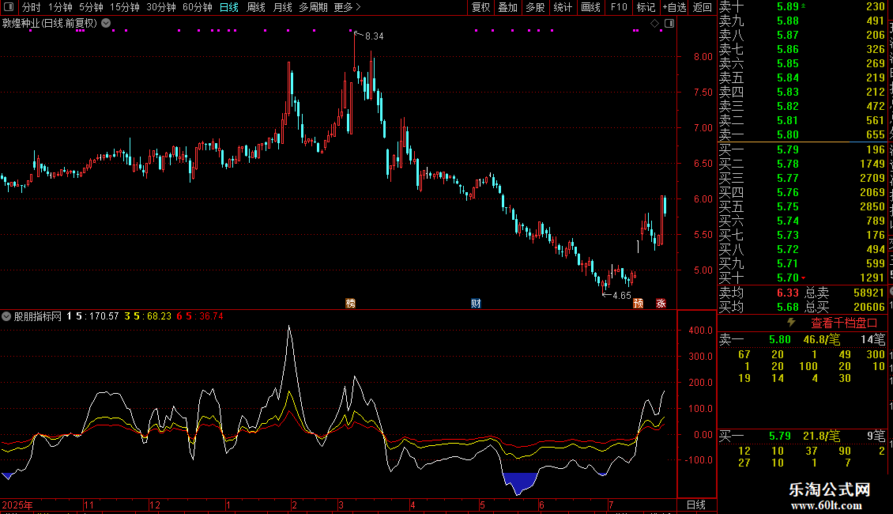Switch to 分时 intraday view
893x514 pixels.
31,7
